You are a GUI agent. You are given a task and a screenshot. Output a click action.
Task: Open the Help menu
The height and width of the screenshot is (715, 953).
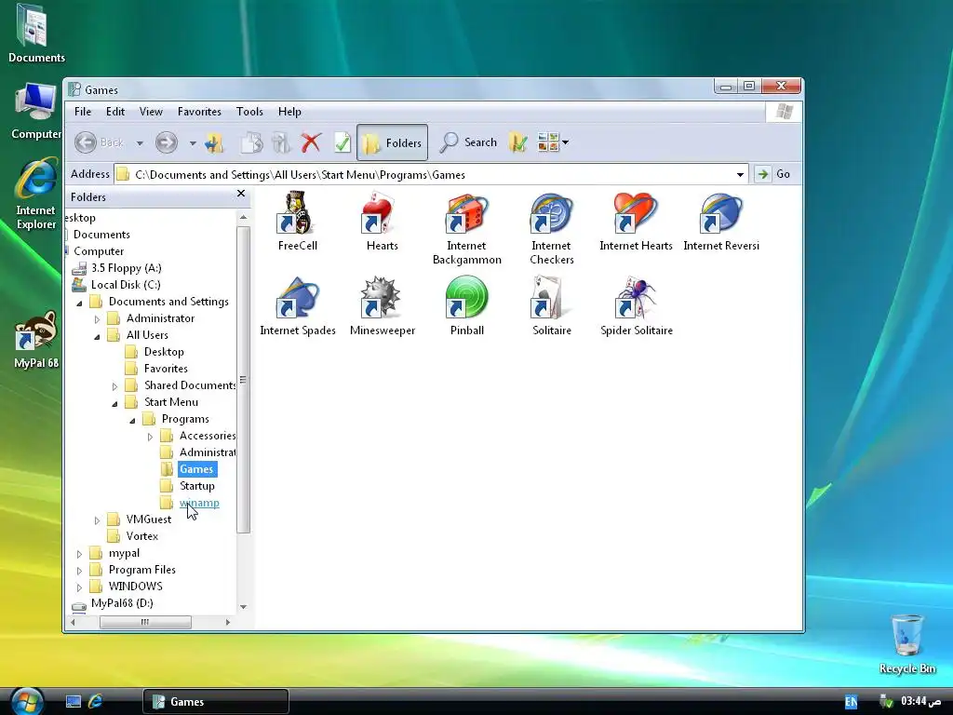click(289, 112)
